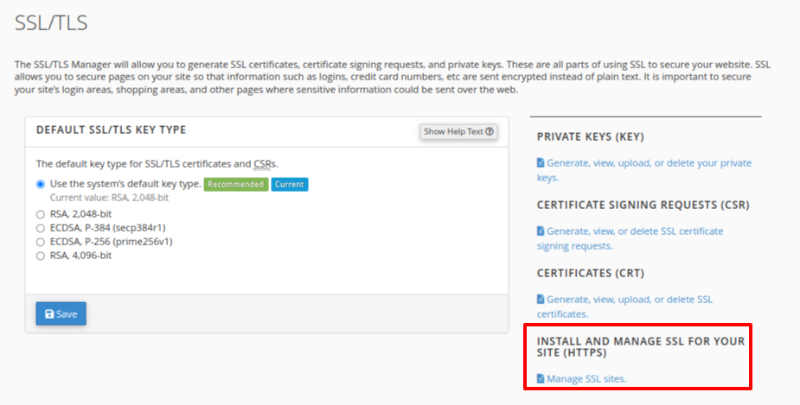Open the SSL certificates management link
The width and height of the screenshot is (800, 405).
[629, 300]
